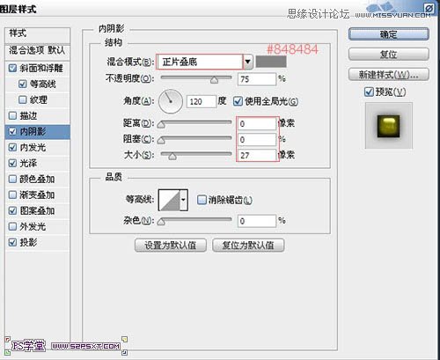440x360 pixels.
Task: Open the 混合模式 dropdown arrow
Action: tap(248, 62)
